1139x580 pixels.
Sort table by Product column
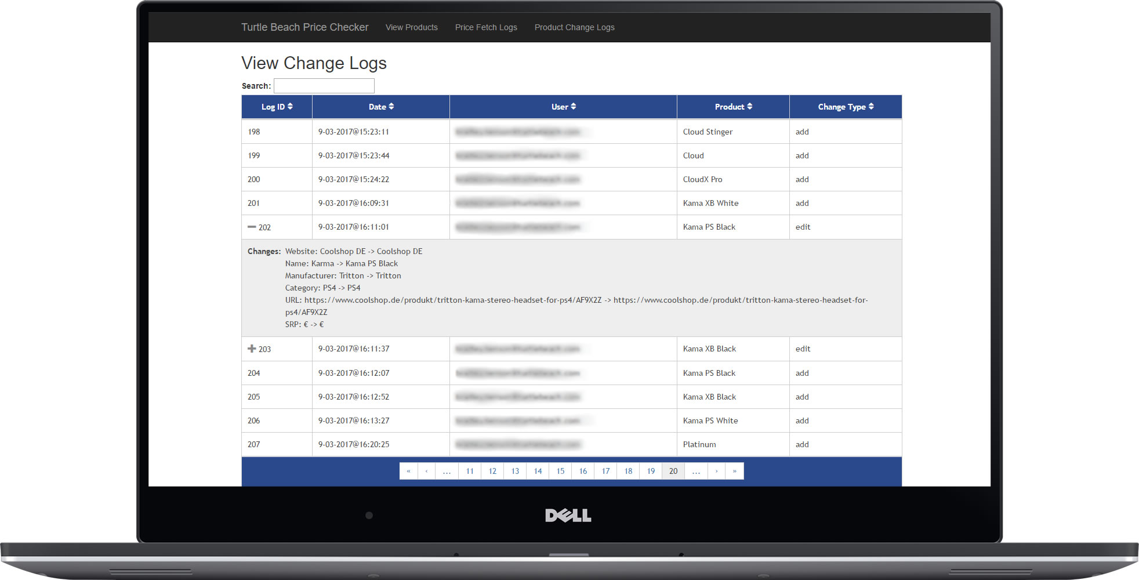coord(733,107)
